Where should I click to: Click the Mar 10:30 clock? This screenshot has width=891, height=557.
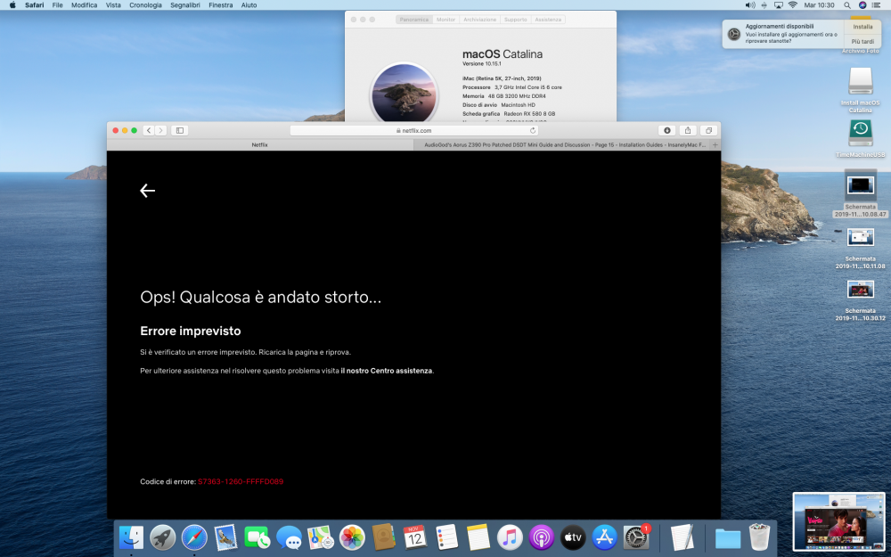819,5
